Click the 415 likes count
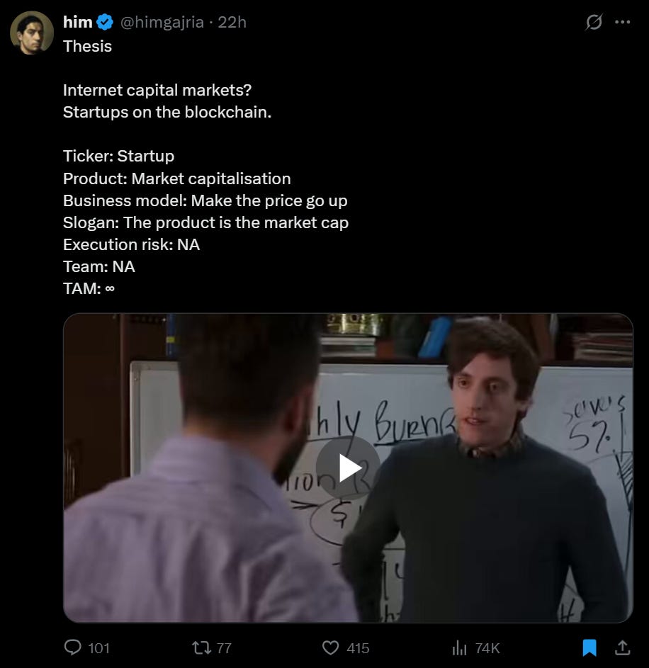 click(x=358, y=648)
